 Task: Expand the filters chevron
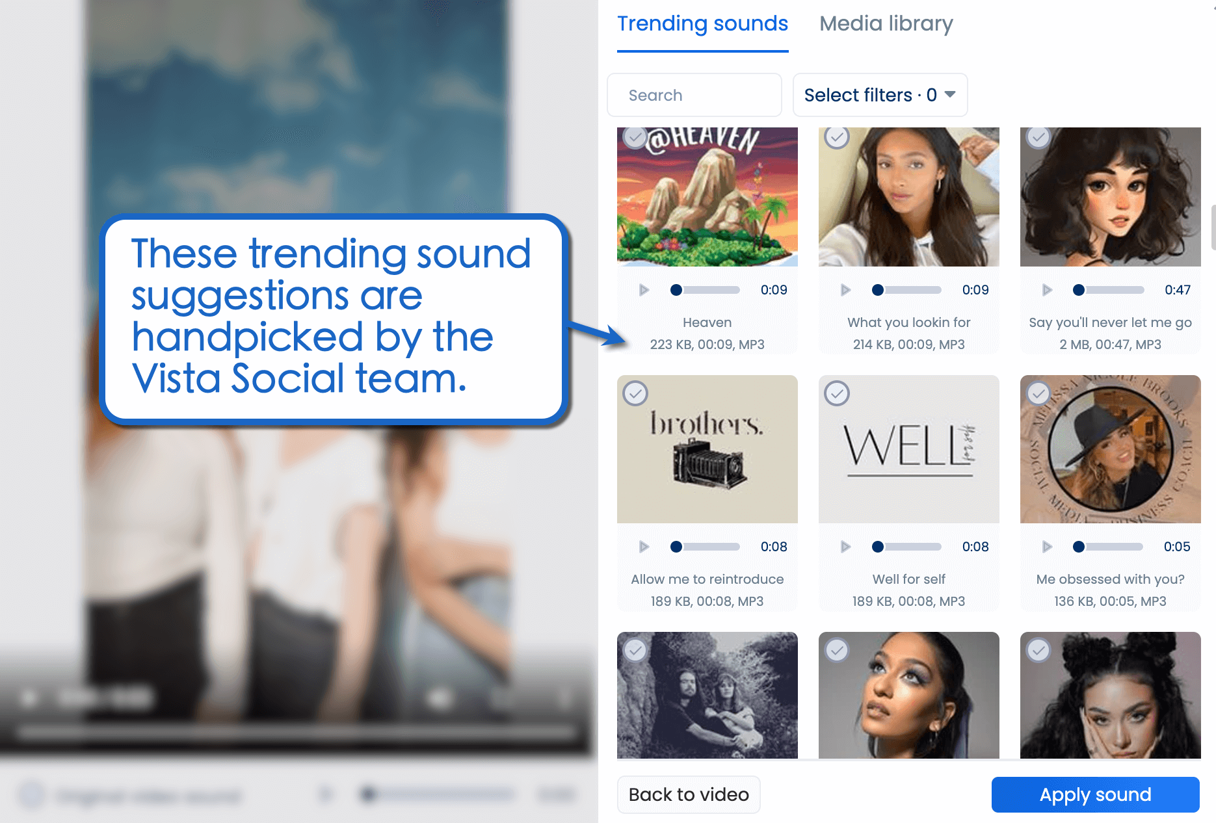coord(950,95)
